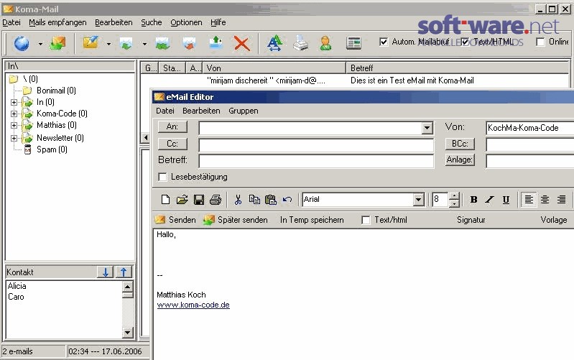Open the An recipient dropdown arrow

click(x=427, y=128)
